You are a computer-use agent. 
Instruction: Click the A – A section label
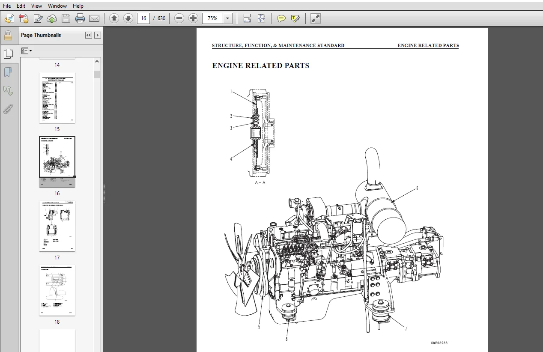coord(260,183)
